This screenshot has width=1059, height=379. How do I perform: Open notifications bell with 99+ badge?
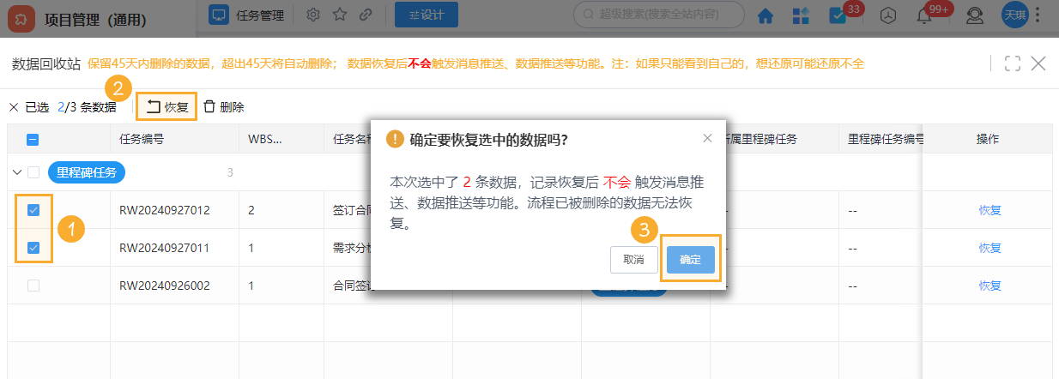click(924, 15)
